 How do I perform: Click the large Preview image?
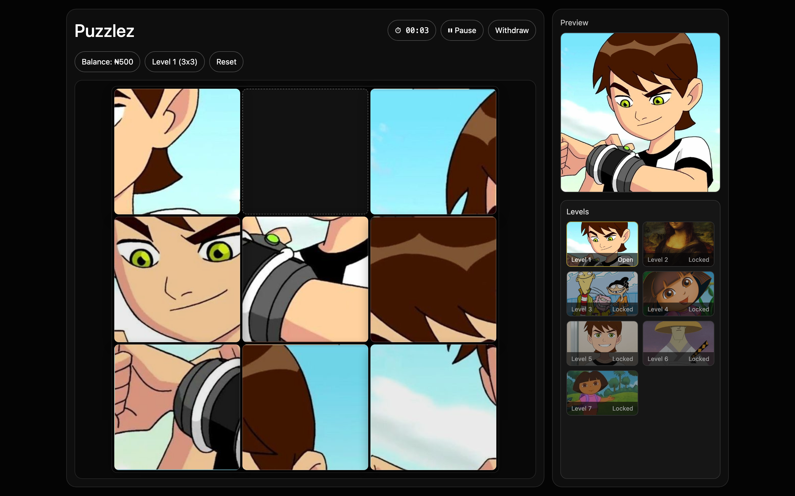click(x=640, y=112)
